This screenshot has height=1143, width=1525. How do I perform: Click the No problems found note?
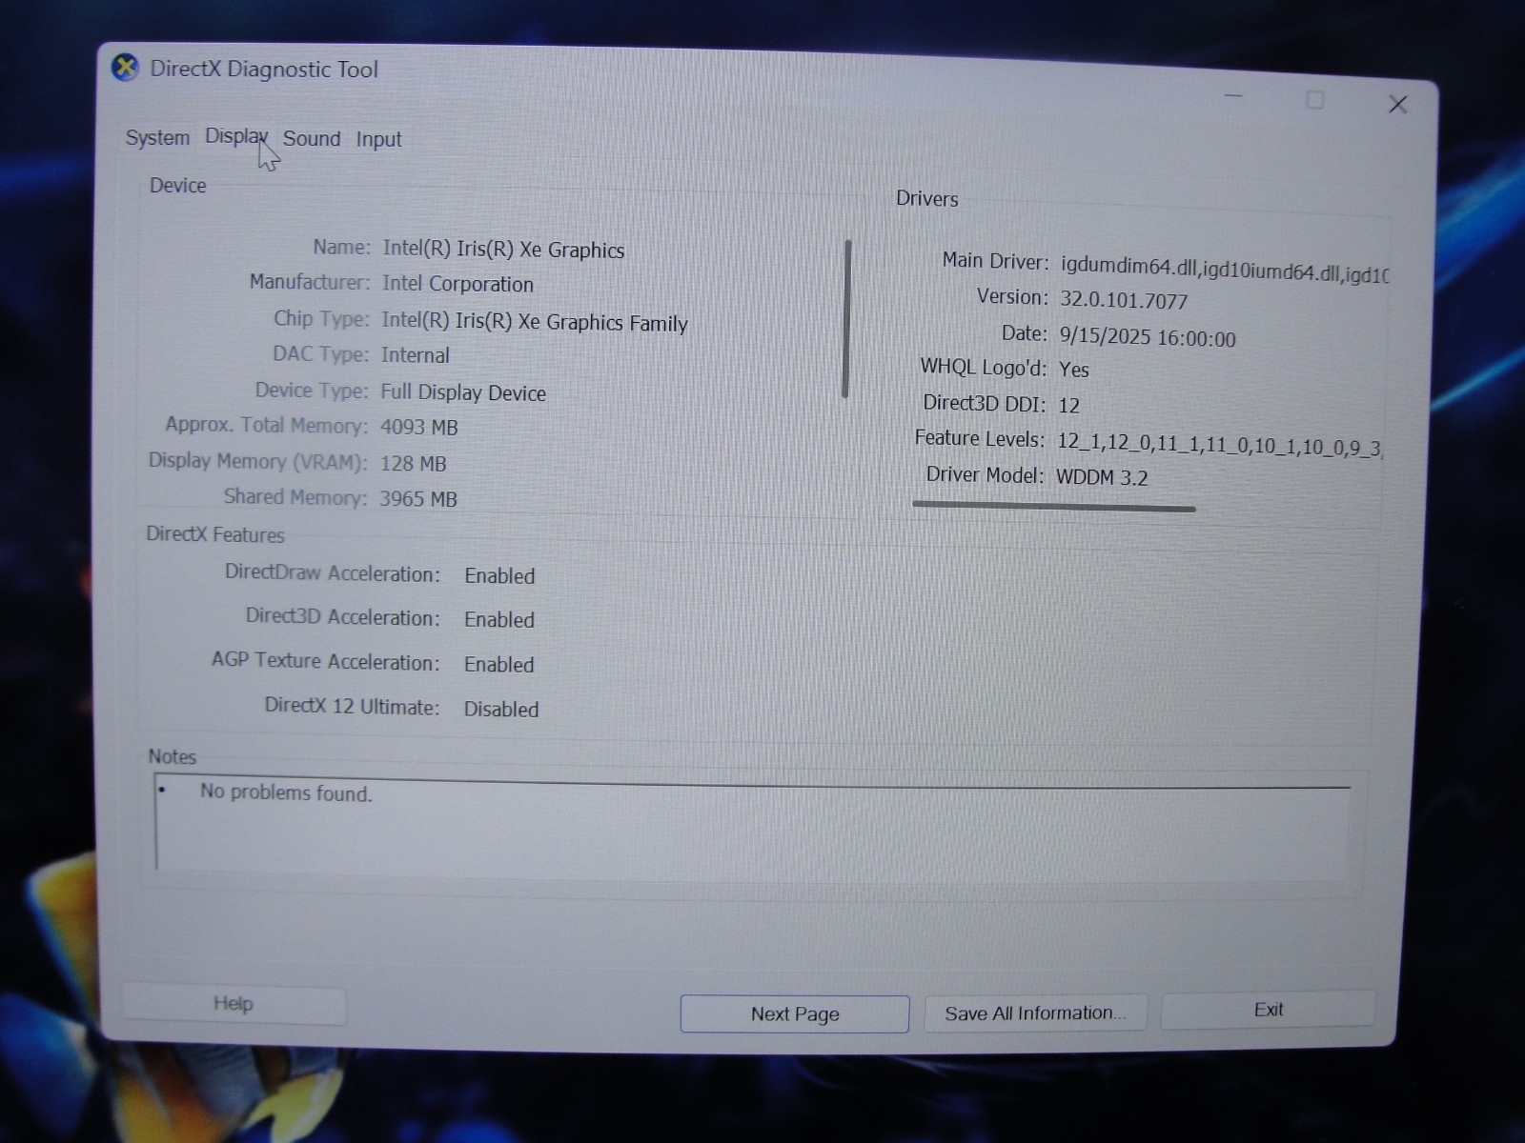point(286,792)
